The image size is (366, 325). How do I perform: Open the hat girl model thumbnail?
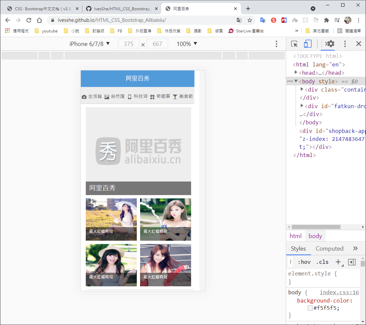(x=111, y=265)
